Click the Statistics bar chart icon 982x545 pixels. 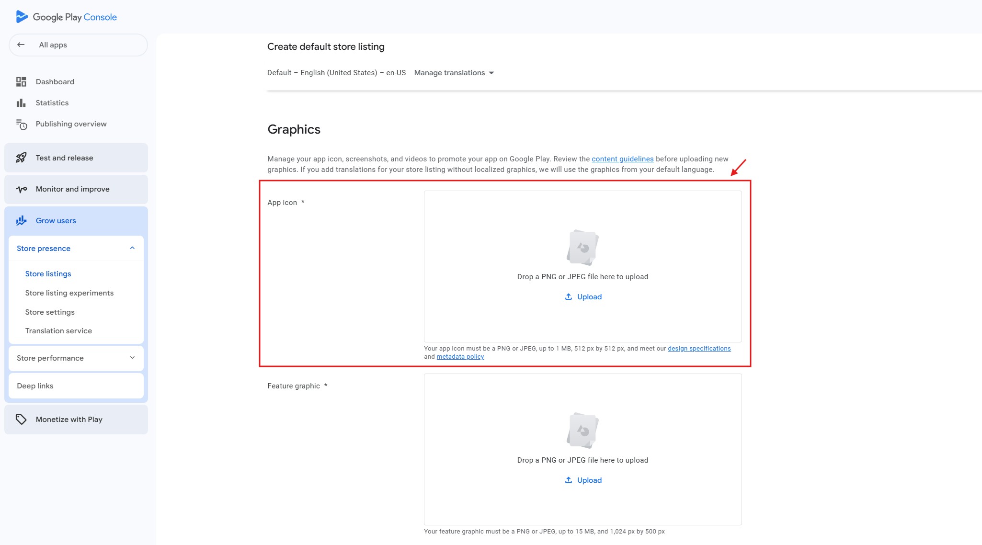pyautogui.click(x=21, y=103)
